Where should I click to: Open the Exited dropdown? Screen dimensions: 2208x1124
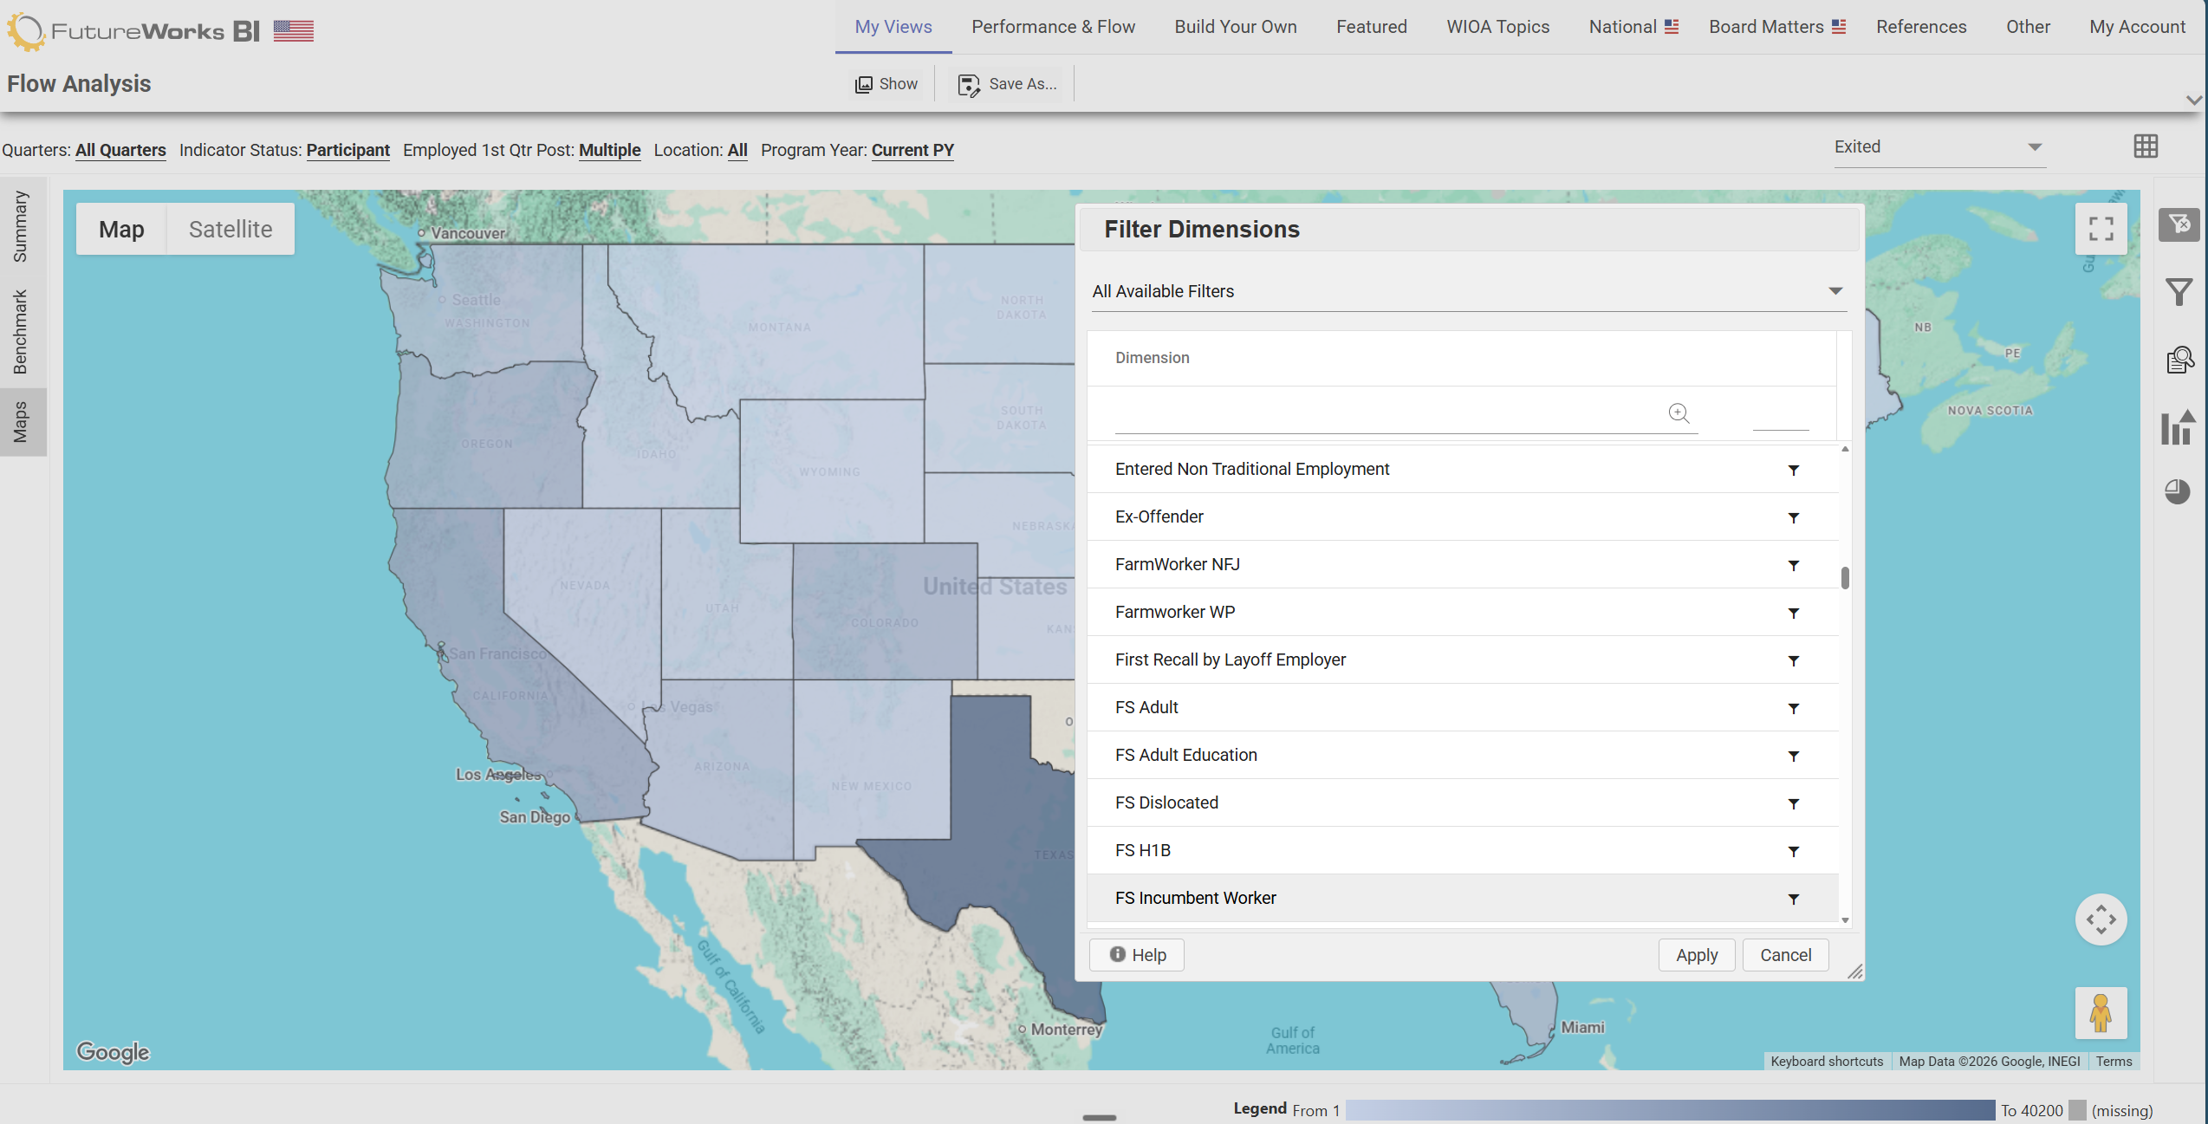pos(1938,146)
